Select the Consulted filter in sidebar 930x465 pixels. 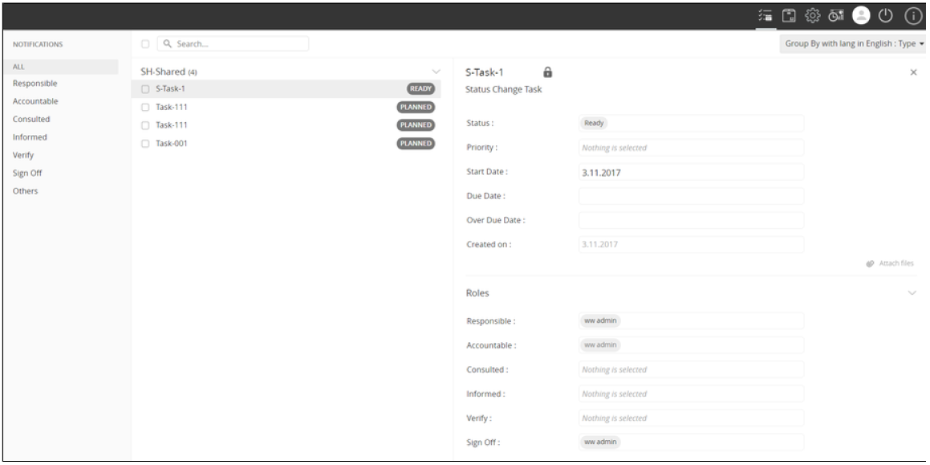pyautogui.click(x=31, y=120)
